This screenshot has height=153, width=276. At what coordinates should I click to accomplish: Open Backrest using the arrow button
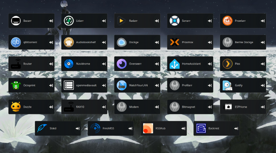pos(236,128)
